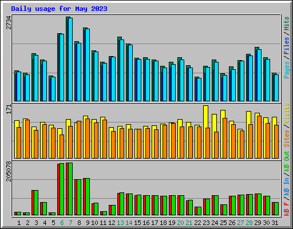Click day label 30 on the x-axis
This screenshot has width=293, height=229.
[266, 223]
